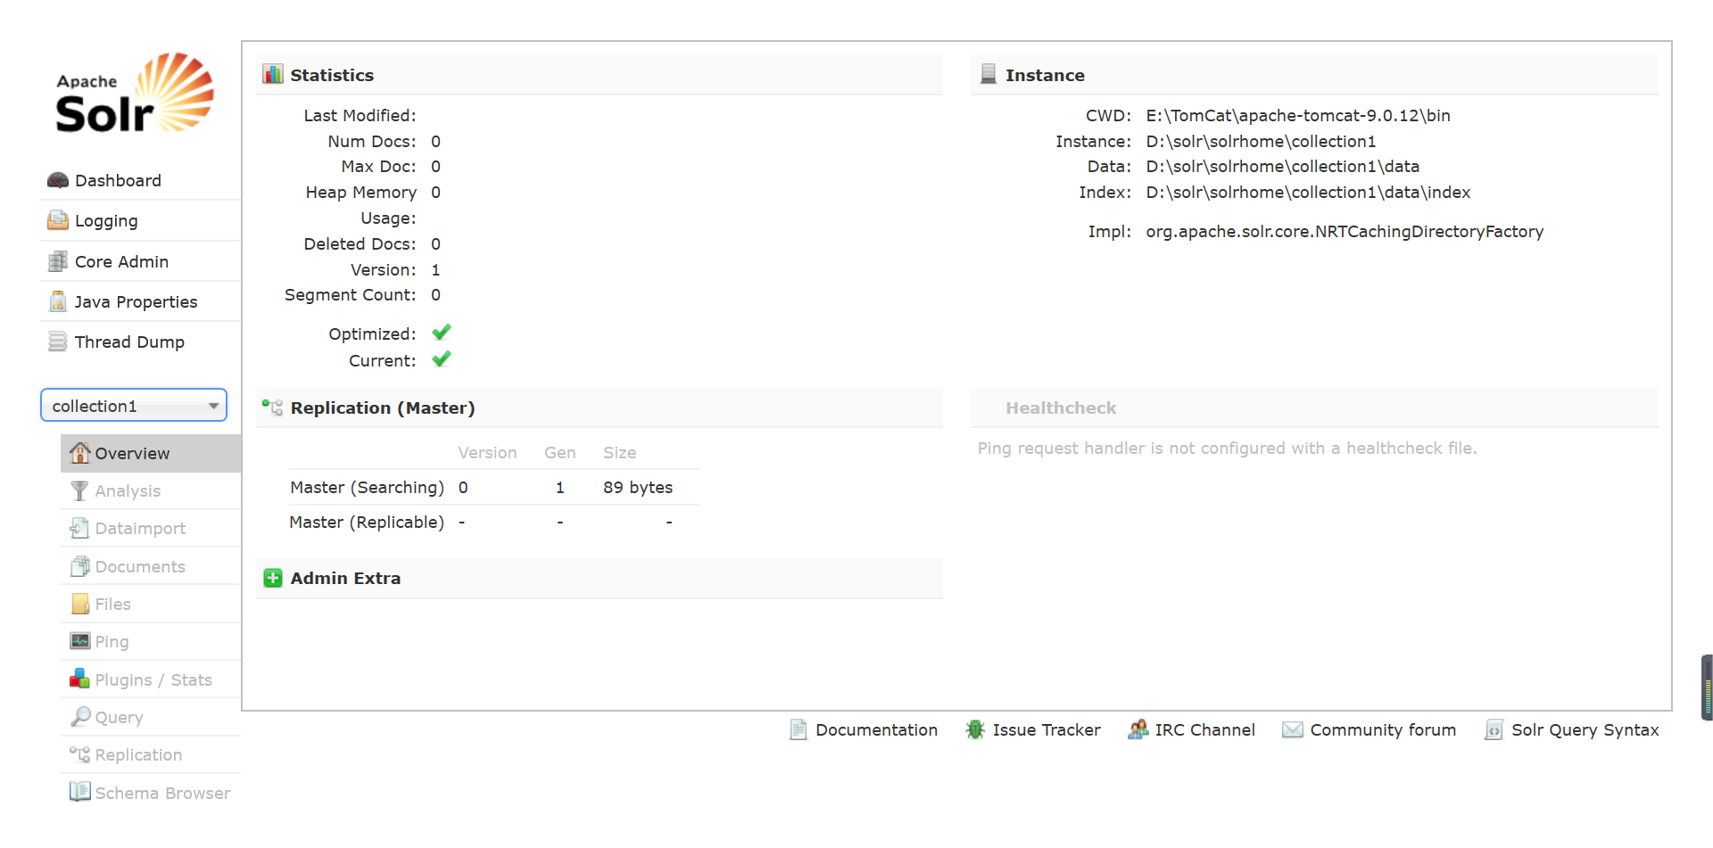Click the Plugins / Stats blocks icon
Viewport: 1713px width, 848px height.
80,679
